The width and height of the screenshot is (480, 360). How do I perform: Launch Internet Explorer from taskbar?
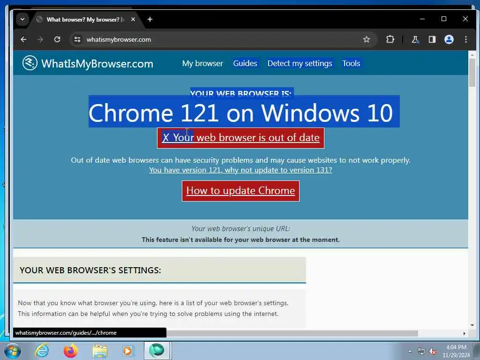point(42,351)
